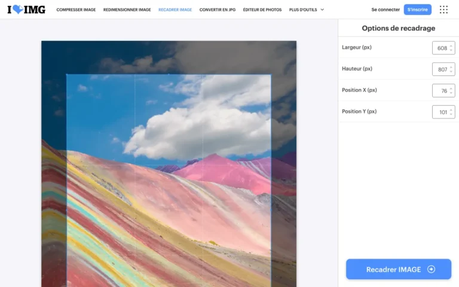Open Redimensionner Image tool
Screen dimensions: 459x287
pos(127,10)
